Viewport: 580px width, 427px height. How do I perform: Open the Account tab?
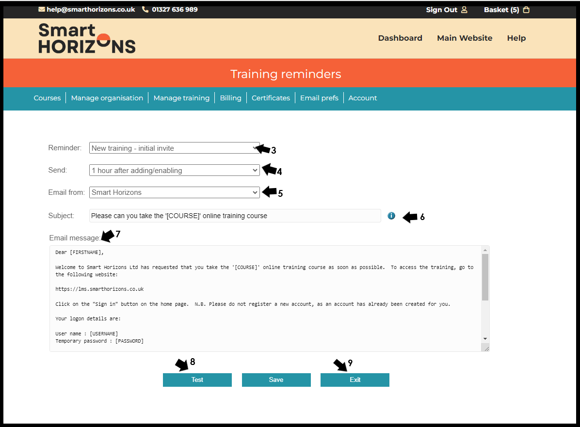(x=363, y=98)
